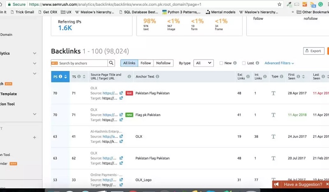This screenshot has height=192, width=329.
Task: Focus the Search by anchors field
Action: (83, 63)
